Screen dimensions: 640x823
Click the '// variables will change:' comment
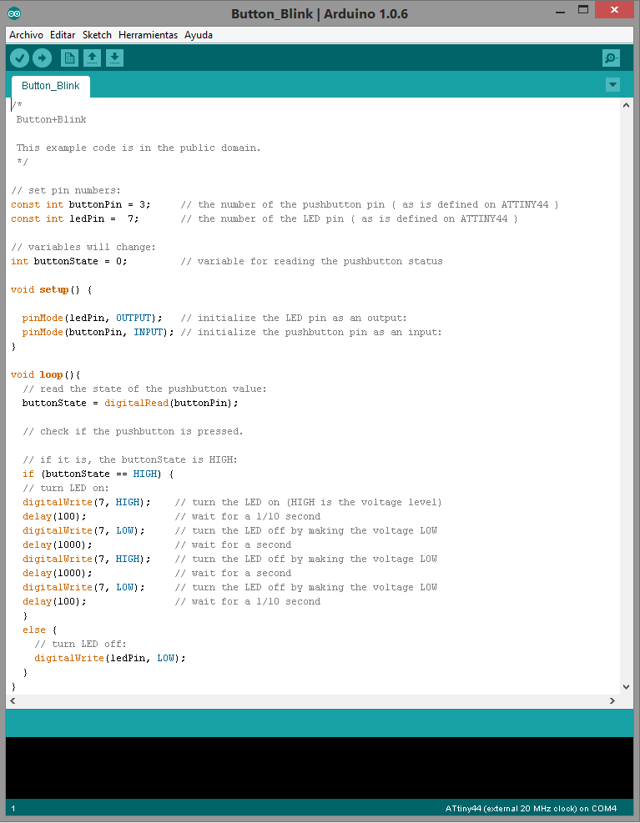pyautogui.click(x=83, y=247)
